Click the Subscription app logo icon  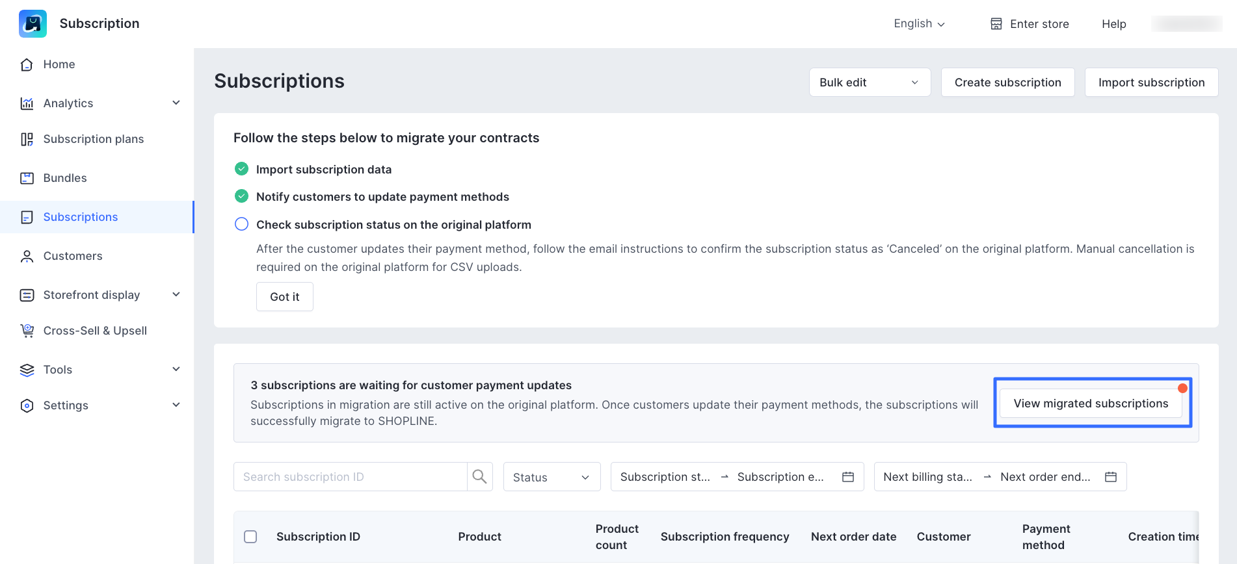[33, 23]
